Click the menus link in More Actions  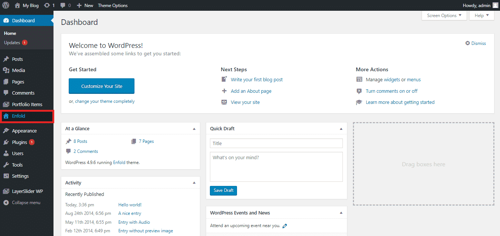point(414,79)
